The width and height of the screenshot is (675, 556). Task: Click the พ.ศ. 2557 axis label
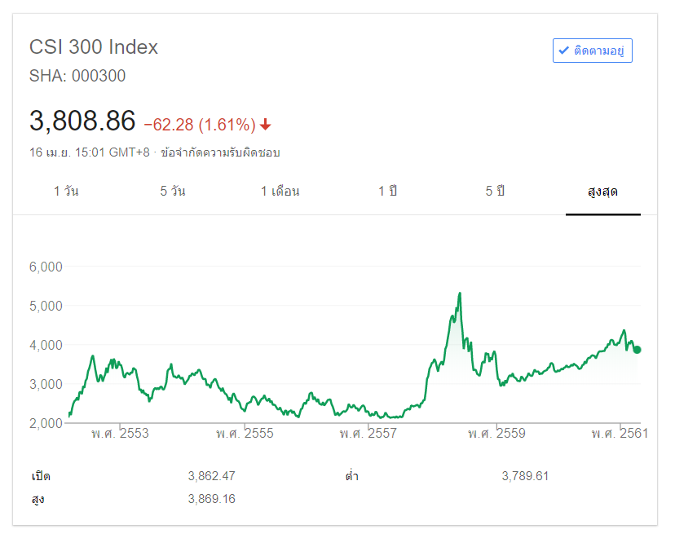point(368,433)
